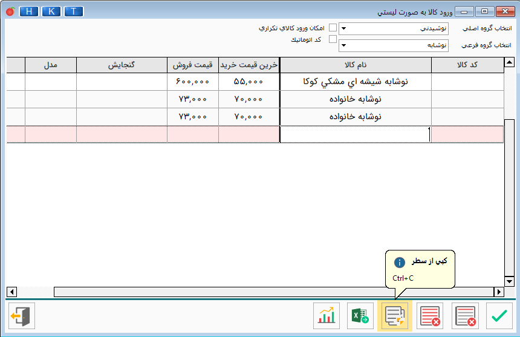Click the horizontal scrollbar right arrow
This screenshot has height=337, width=520.
tap(499, 292)
